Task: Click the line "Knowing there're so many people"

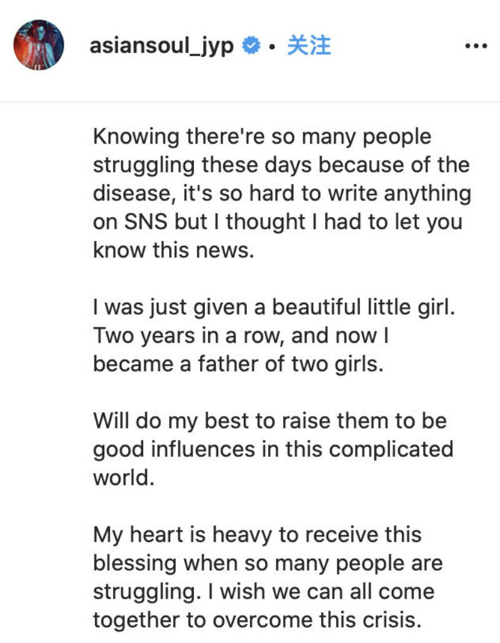Action: coord(262,137)
